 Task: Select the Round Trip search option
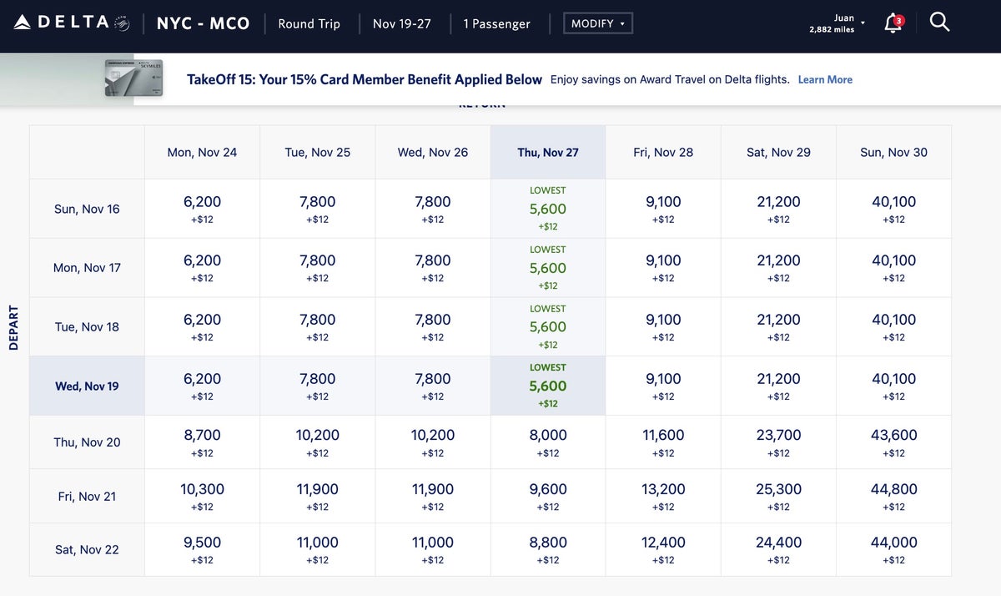309,23
